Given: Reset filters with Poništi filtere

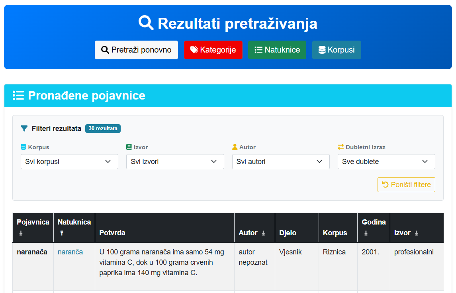Looking at the screenshot, I should point(406,185).
